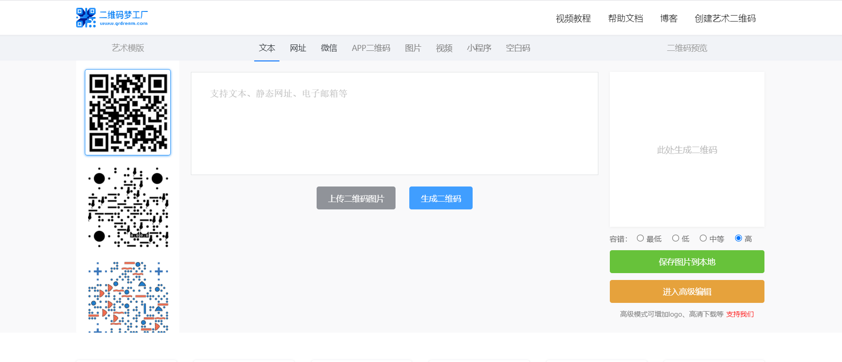The width and height of the screenshot is (842, 362).
Task: Open 视频教程 in the top navigation
Action: pyautogui.click(x=573, y=18)
